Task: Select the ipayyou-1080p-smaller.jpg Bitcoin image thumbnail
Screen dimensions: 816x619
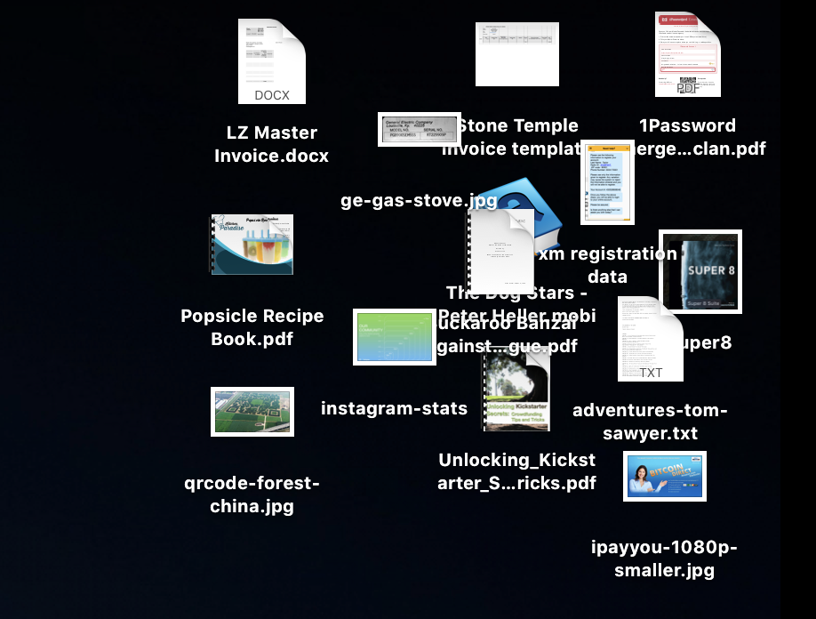Action: (x=664, y=476)
